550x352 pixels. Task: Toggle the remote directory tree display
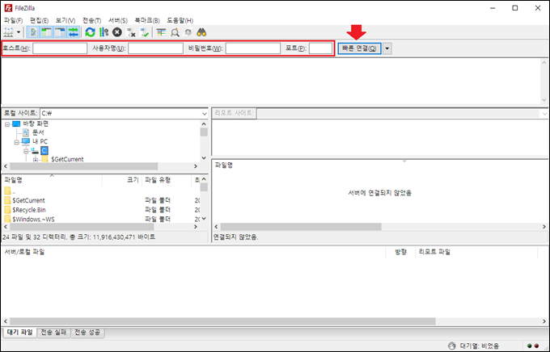click(60, 32)
